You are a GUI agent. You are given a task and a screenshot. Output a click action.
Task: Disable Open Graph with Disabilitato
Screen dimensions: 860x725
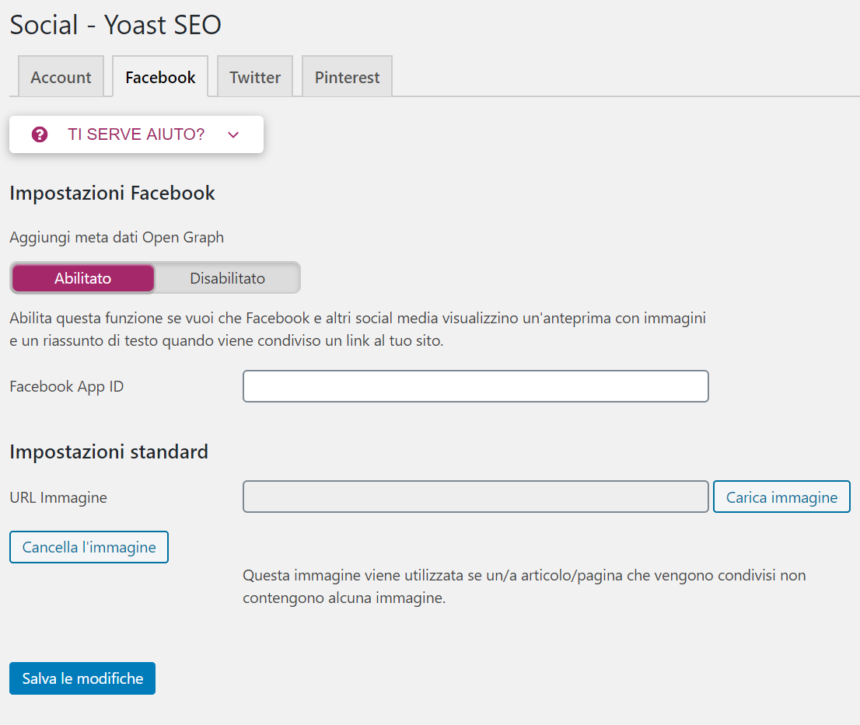pyautogui.click(x=227, y=278)
